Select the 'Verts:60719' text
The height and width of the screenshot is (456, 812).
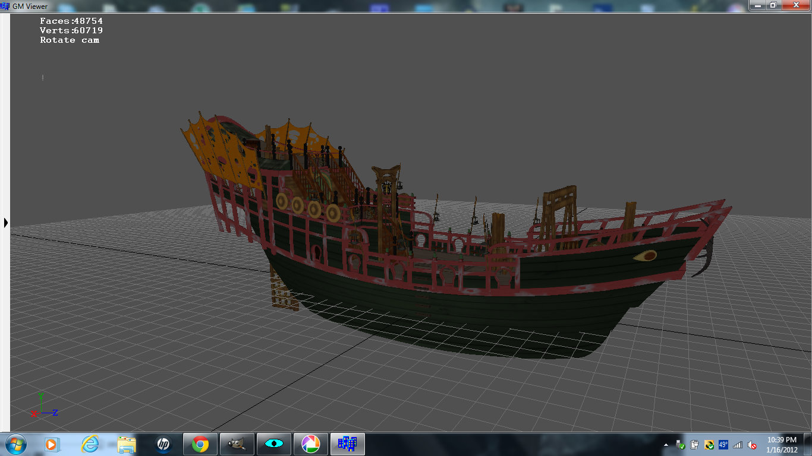click(71, 30)
